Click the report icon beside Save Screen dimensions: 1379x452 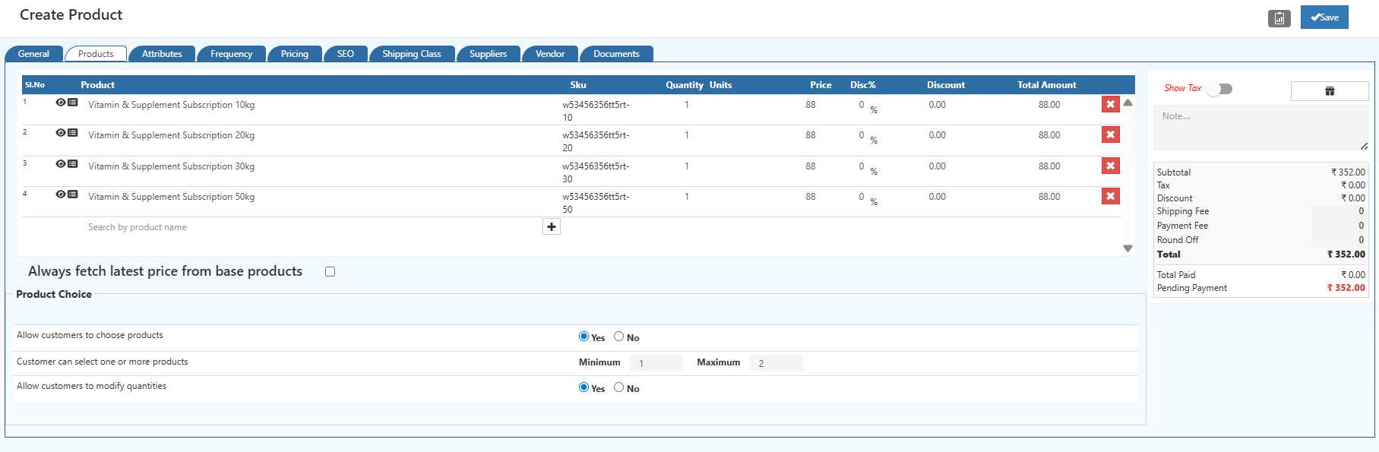coord(1279,18)
